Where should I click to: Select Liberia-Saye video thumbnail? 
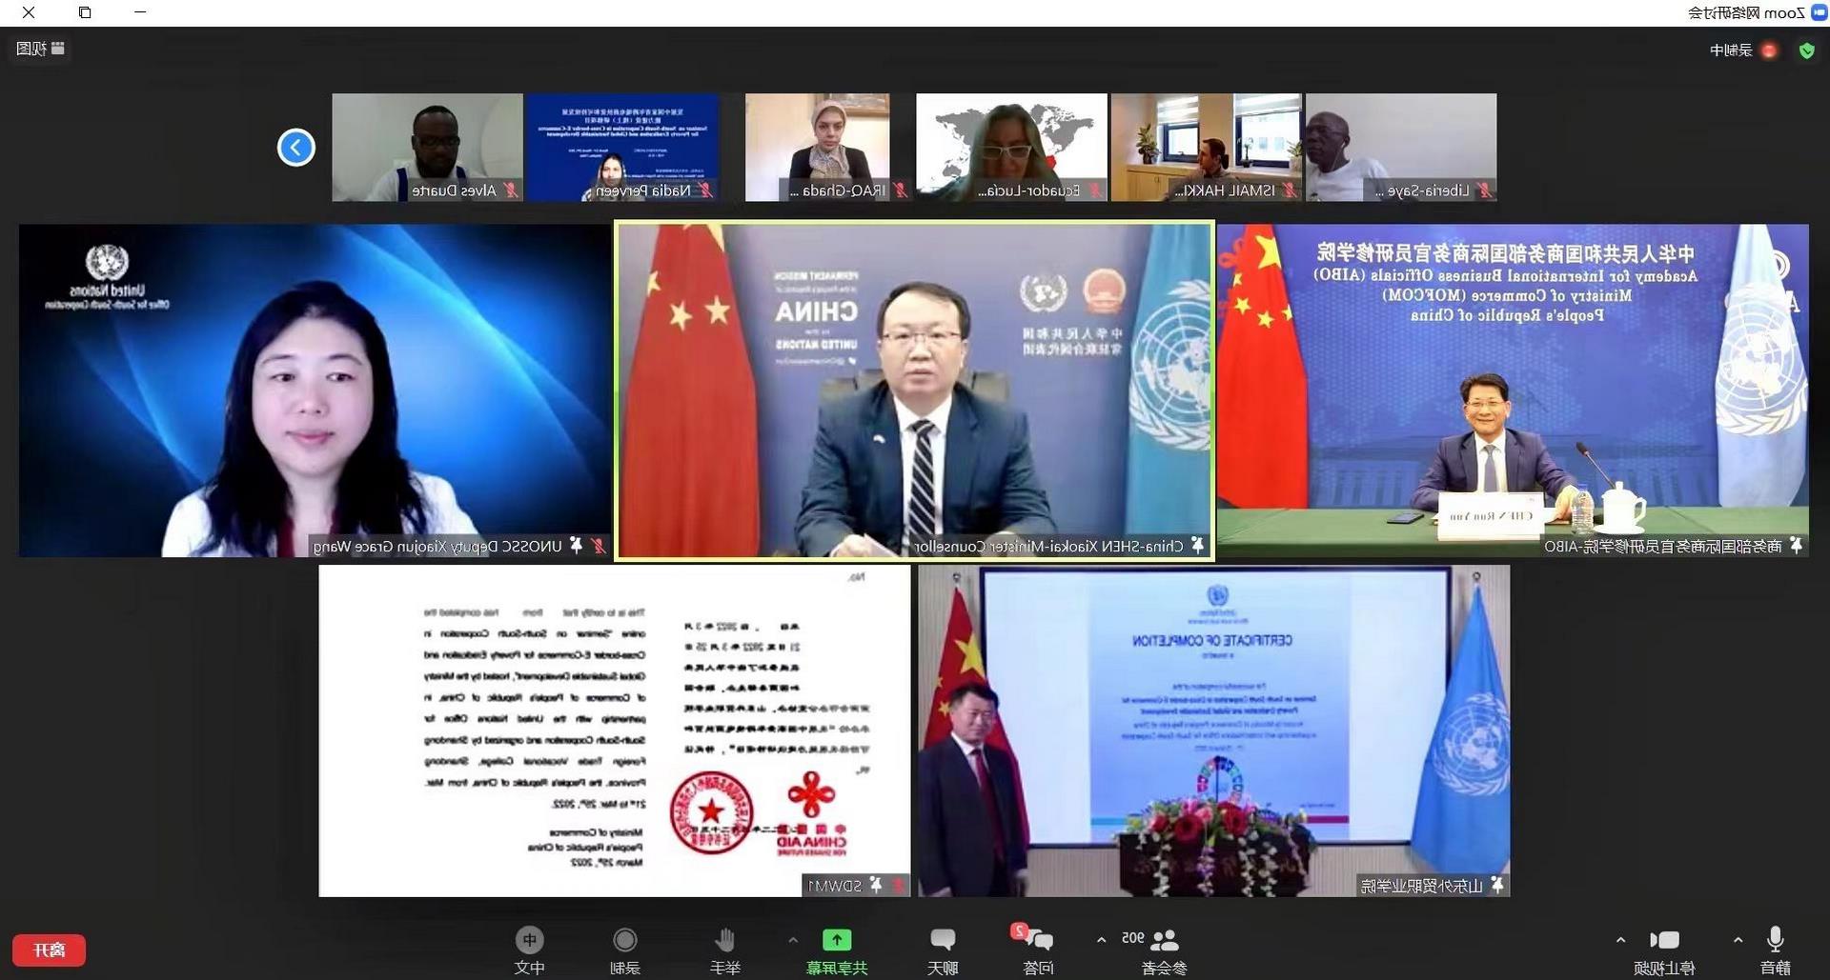(x=1401, y=148)
